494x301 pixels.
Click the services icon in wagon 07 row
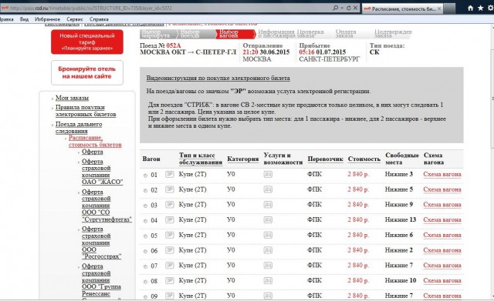(268, 265)
